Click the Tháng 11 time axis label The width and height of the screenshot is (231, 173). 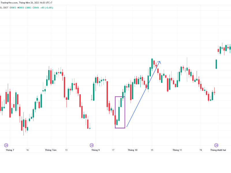[177, 150]
